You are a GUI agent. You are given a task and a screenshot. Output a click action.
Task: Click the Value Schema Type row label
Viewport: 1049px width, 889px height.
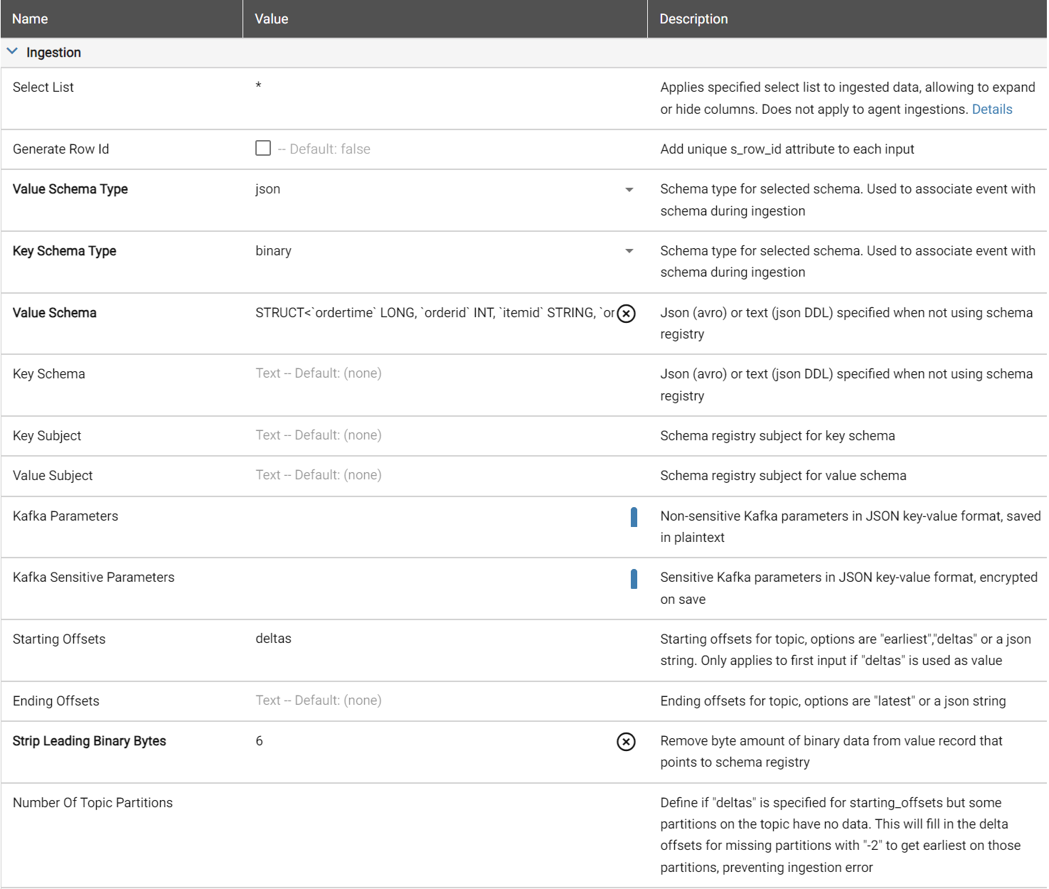pyautogui.click(x=70, y=189)
